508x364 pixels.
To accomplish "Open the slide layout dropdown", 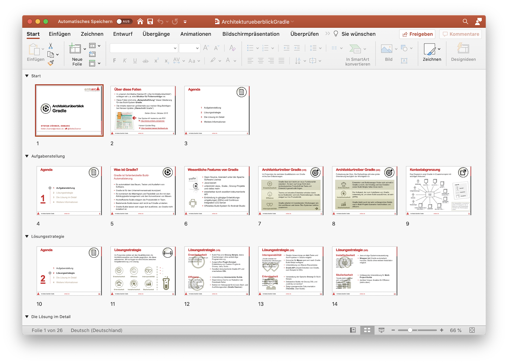I will pyautogui.click(x=99, y=46).
